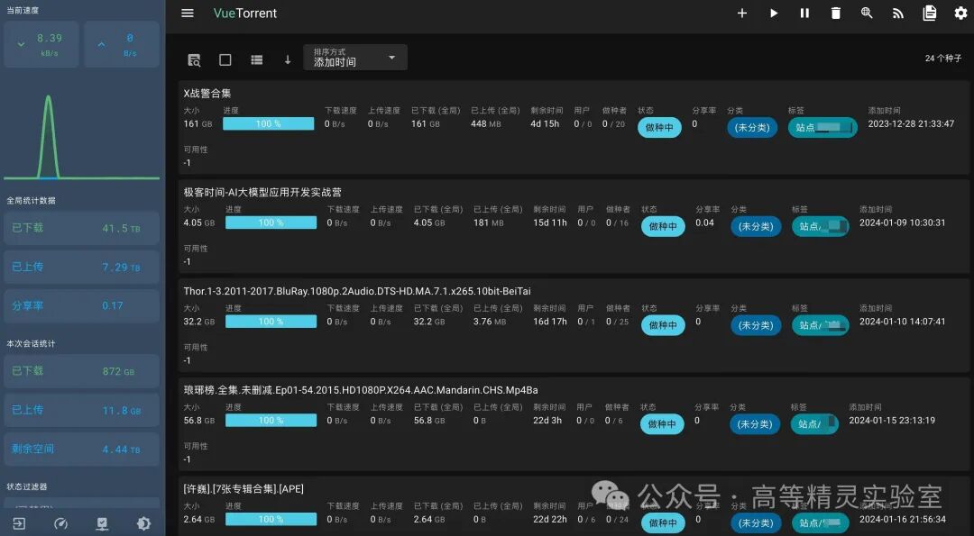Click (未分类) category chip of Thor torrent
The width and height of the screenshot is (974, 536).
pos(756,325)
